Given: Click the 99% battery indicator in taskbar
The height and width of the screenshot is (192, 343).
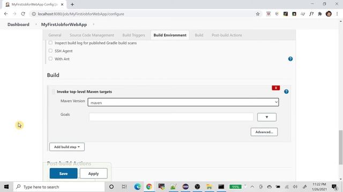Looking at the screenshot, I should click(x=235, y=187).
